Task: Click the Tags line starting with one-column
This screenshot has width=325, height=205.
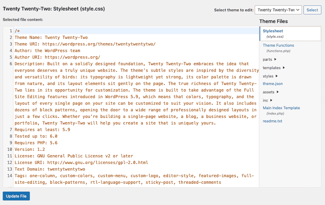Action: coord(134,176)
